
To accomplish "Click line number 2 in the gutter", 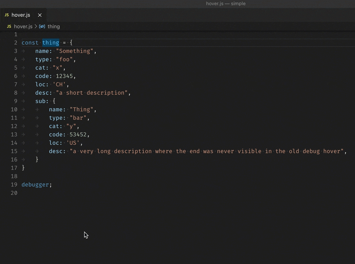I will tap(16, 43).
